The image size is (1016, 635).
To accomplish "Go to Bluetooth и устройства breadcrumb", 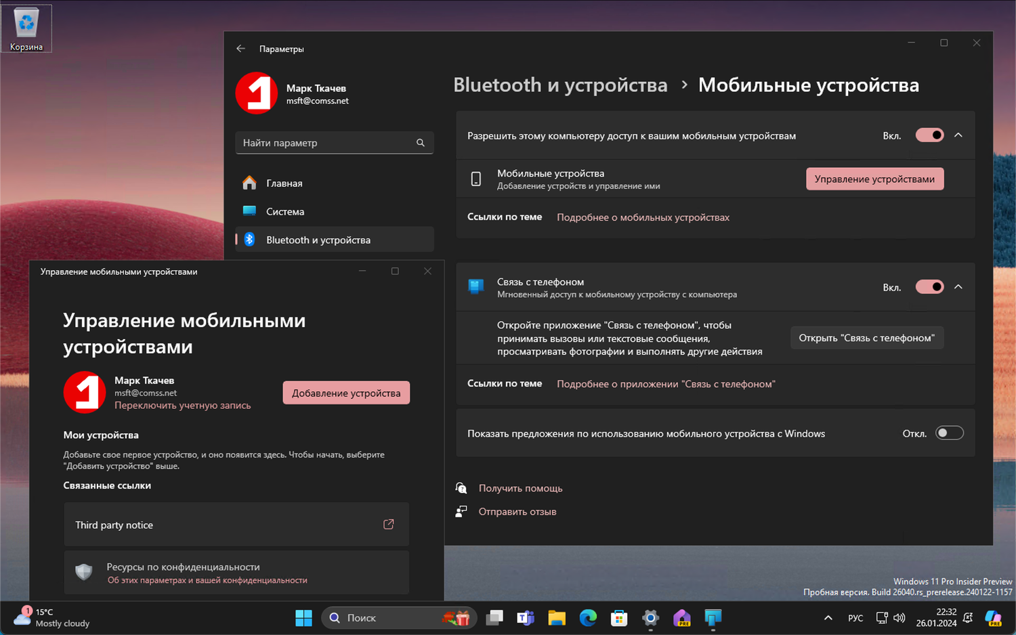I will (560, 85).
